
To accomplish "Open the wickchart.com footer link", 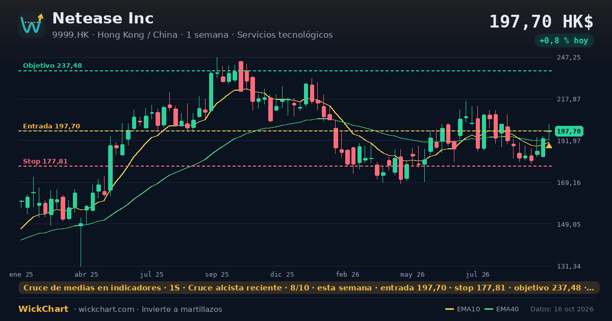I will click(107, 309).
